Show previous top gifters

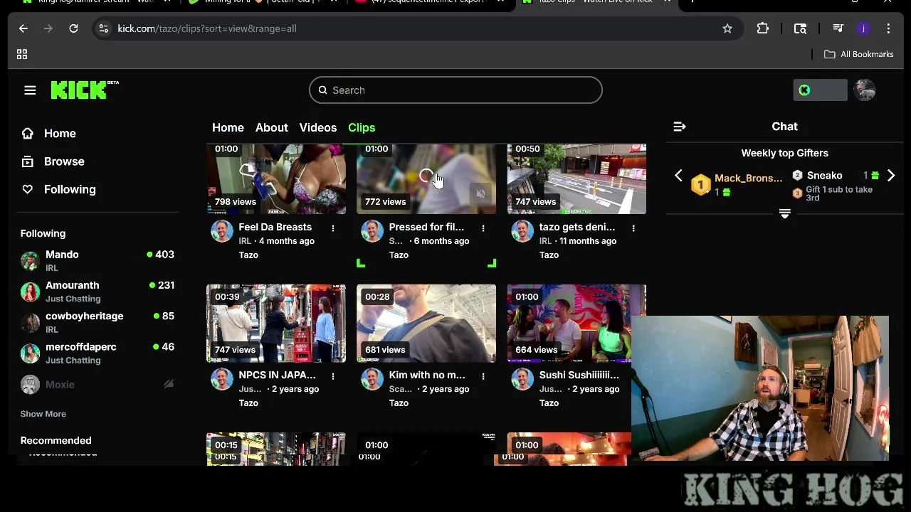pyautogui.click(x=678, y=176)
